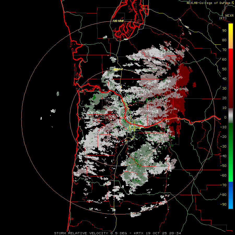Click the -90 value on the velocity scale
This screenshot has width=235, height=235.
(223, 204)
